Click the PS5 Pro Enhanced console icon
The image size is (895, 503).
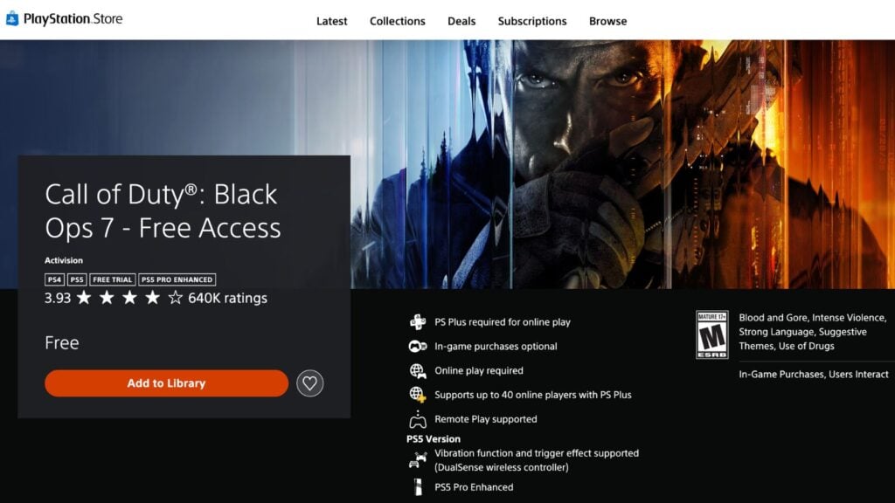(418, 487)
